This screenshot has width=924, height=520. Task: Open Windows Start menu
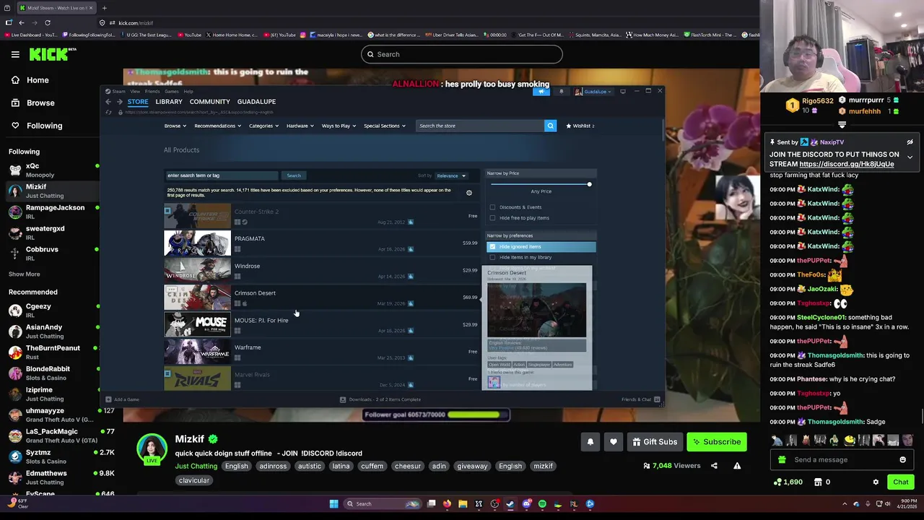[334, 504]
